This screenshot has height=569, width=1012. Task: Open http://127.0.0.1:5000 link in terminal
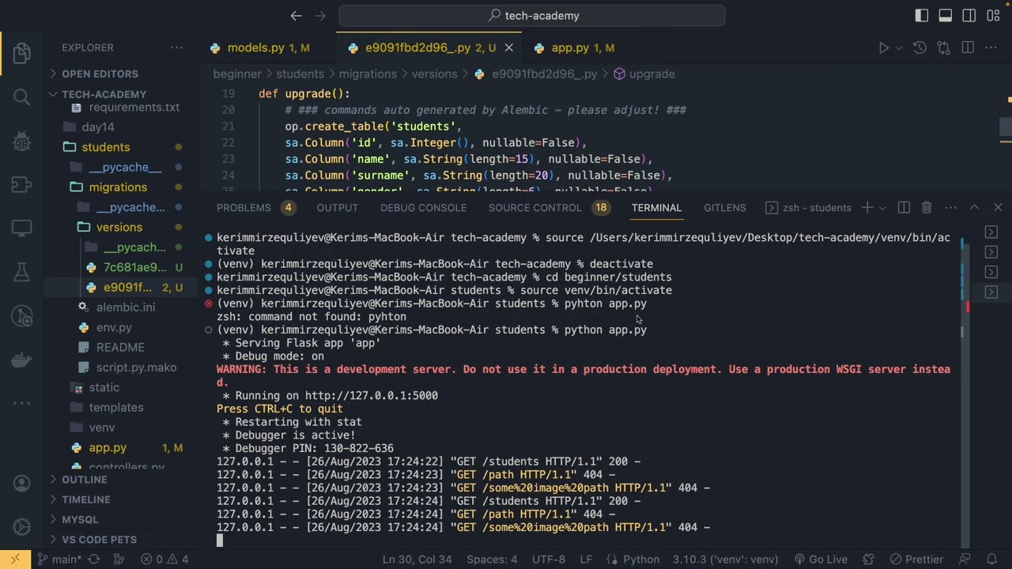[372, 395]
